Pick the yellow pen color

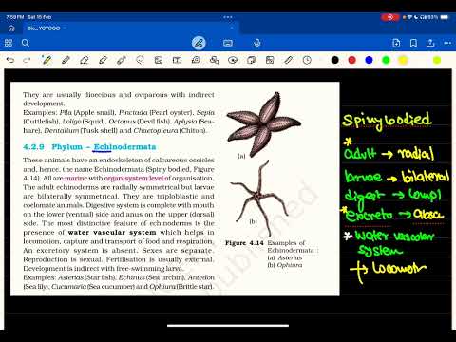pos(403,60)
